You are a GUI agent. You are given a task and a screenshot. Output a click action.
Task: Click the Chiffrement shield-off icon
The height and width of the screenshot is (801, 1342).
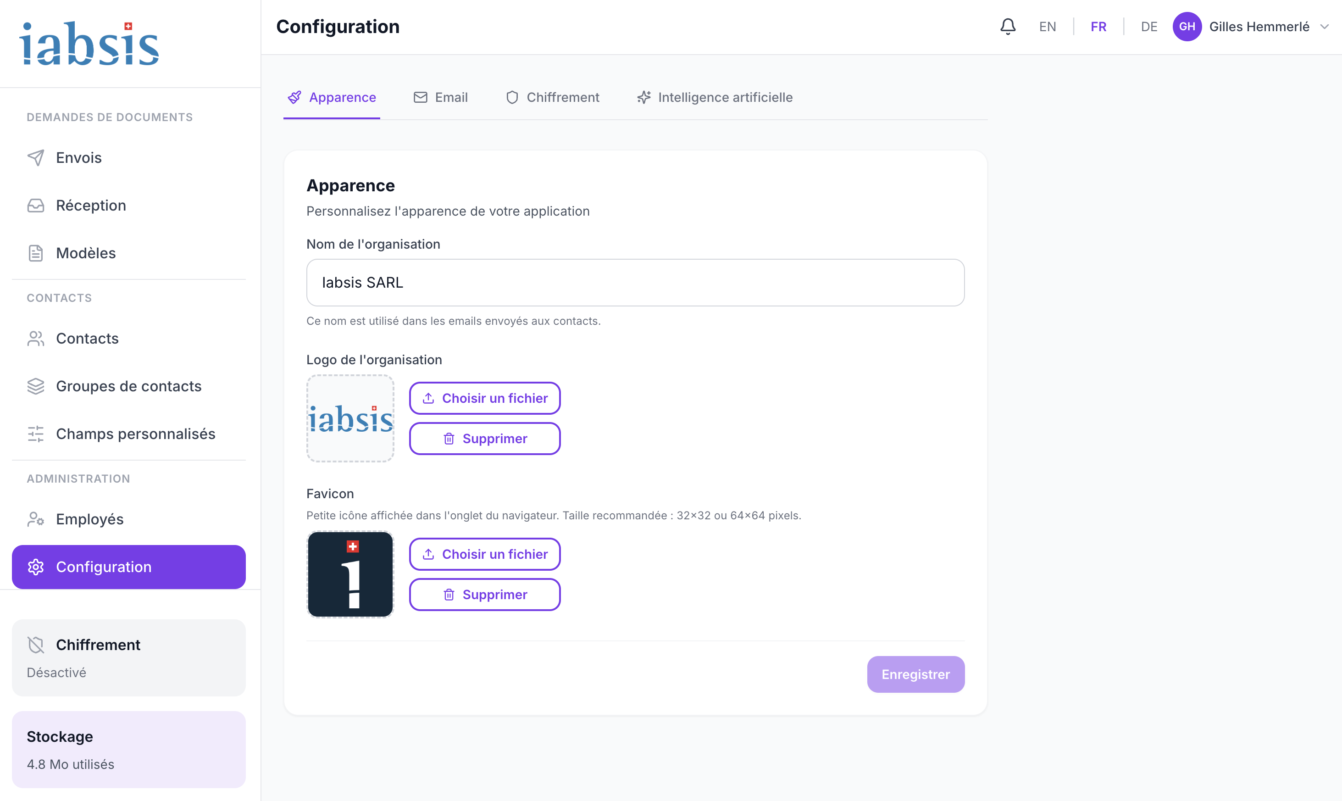[35, 645]
